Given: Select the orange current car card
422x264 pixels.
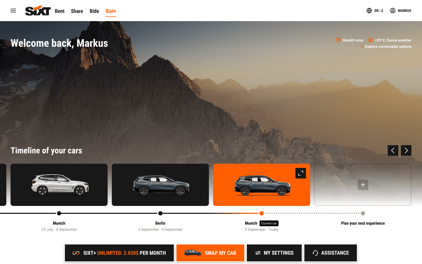Looking at the screenshot, I should coord(262,185).
